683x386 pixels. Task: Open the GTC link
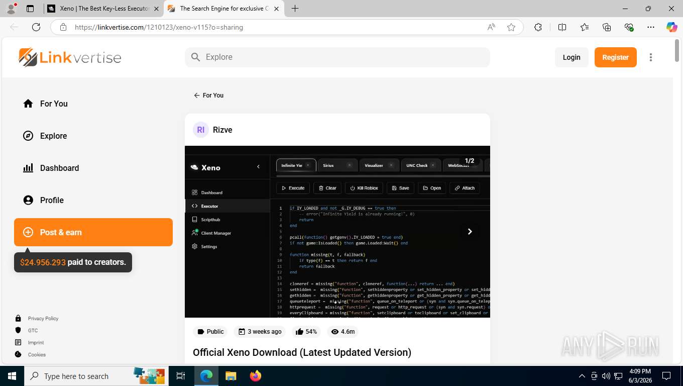[x=33, y=331]
